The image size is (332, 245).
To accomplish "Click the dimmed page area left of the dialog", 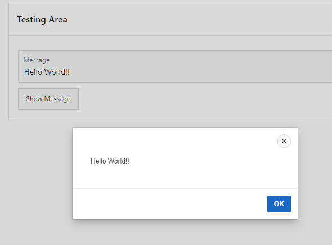I will (x=36, y=173).
